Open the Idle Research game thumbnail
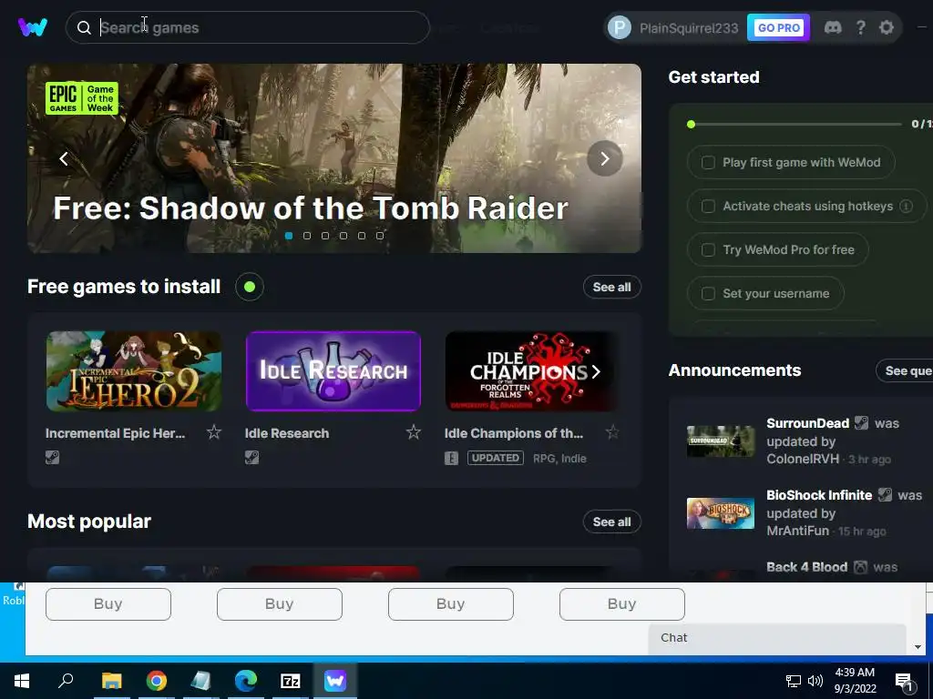The image size is (933, 699). pos(333,371)
